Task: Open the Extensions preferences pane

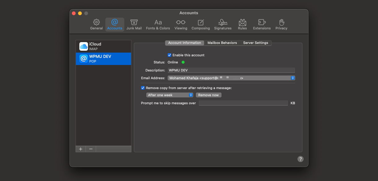Action: point(262,24)
